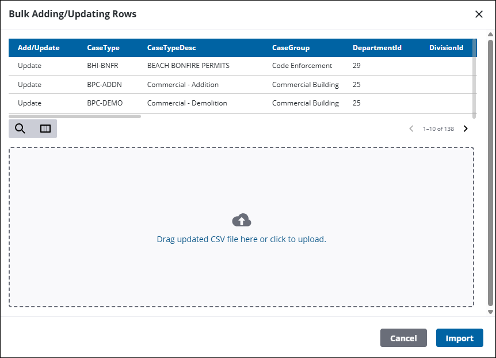The image size is (496, 358).
Task: Click DepartmentId 25 in BPC-DEMO row
Action: pyautogui.click(x=357, y=103)
